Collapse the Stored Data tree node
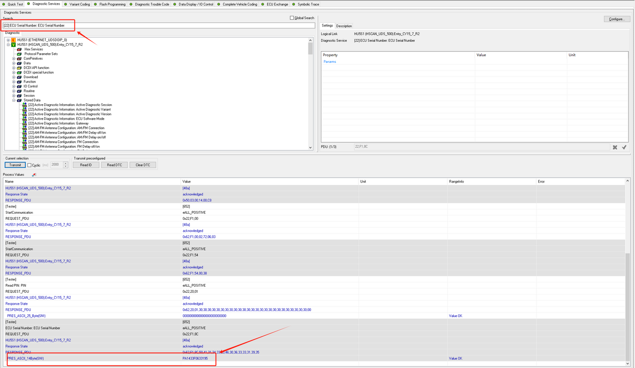The height and width of the screenshot is (368, 635). click(14, 100)
